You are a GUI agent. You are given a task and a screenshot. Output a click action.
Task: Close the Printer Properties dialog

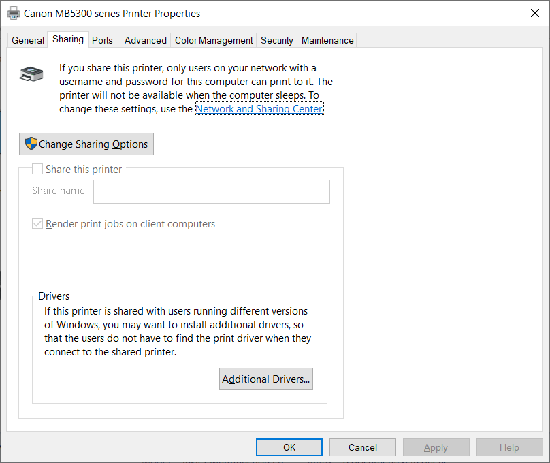pos(535,14)
